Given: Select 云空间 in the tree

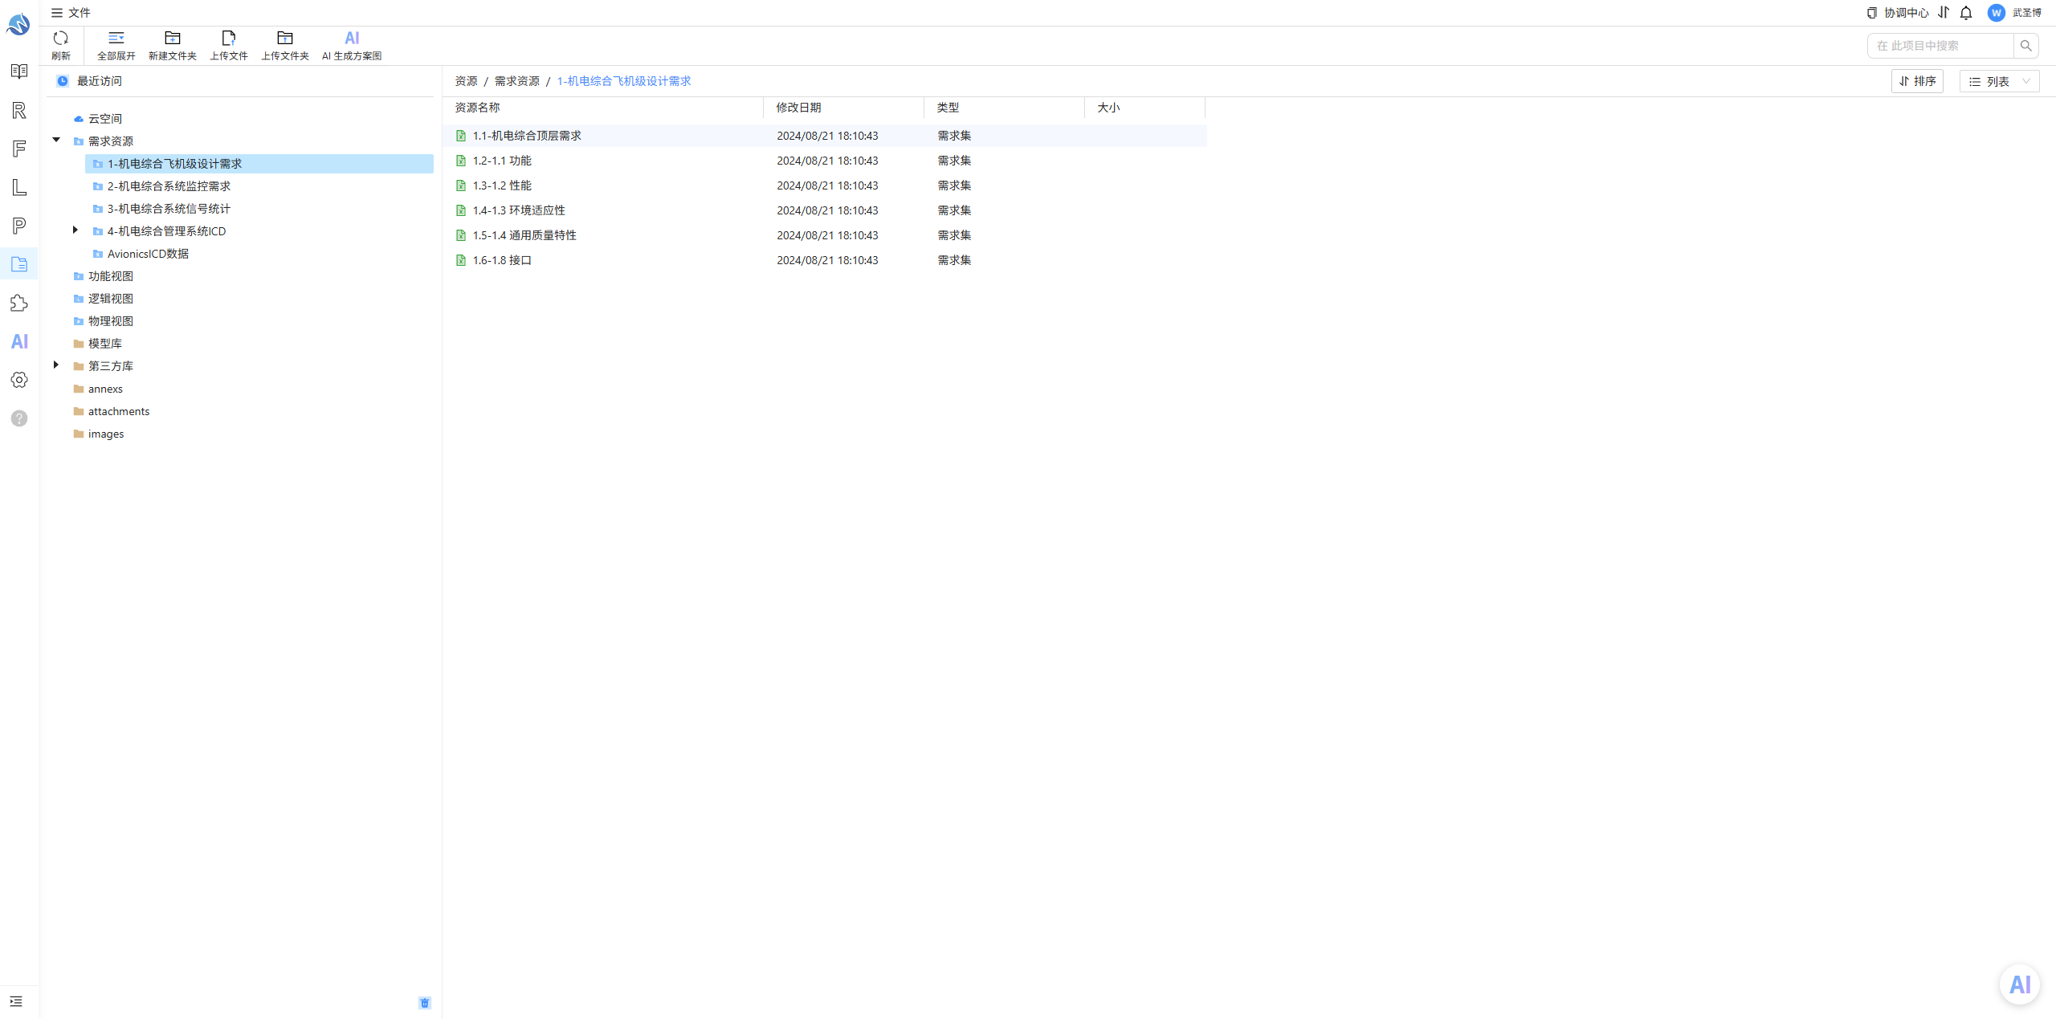Looking at the screenshot, I should click(x=105, y=119).
